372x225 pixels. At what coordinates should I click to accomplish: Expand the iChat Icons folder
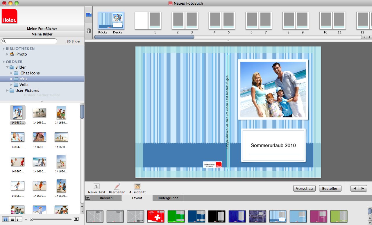click(x=12, y=73)
